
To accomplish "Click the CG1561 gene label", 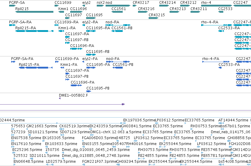I will 119,9.
